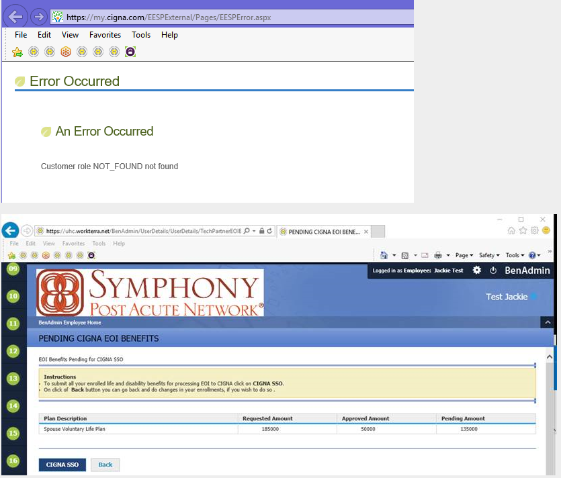Open the Safety dropdown menu
Image resolution: width=561 pixels, height=478 pixels.
[x=488, y=255]
